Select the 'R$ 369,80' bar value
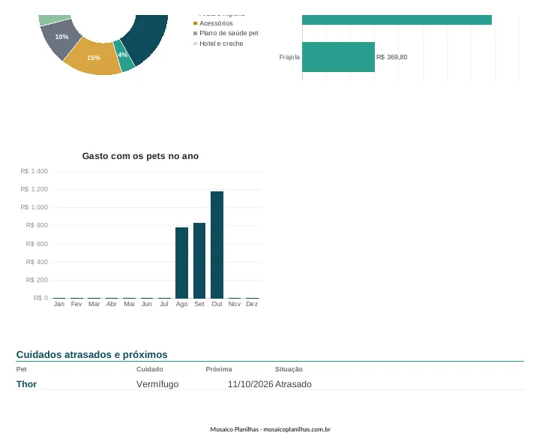Screen dimensions: 539x448 [x=391, y=57]
